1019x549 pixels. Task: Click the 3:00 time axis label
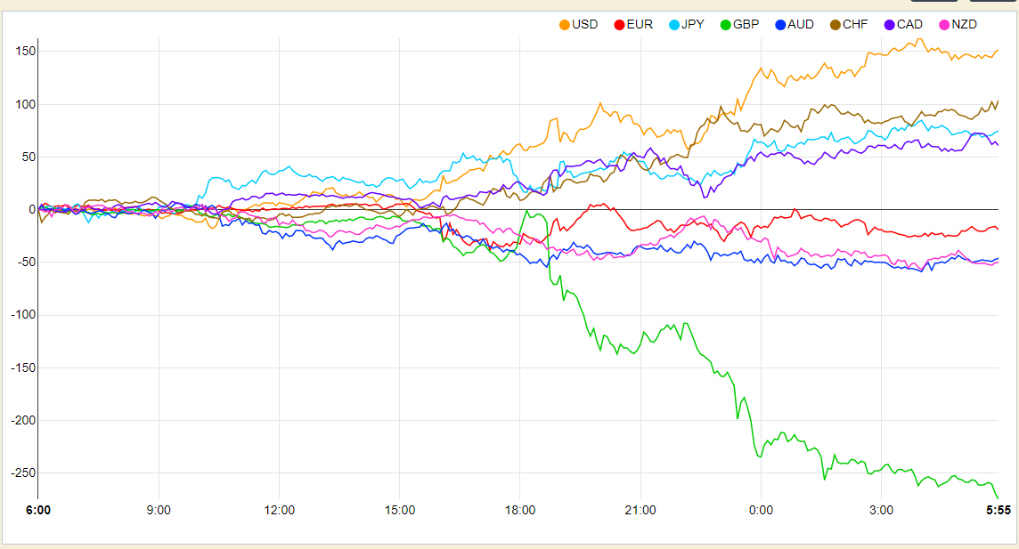[881, 510]
